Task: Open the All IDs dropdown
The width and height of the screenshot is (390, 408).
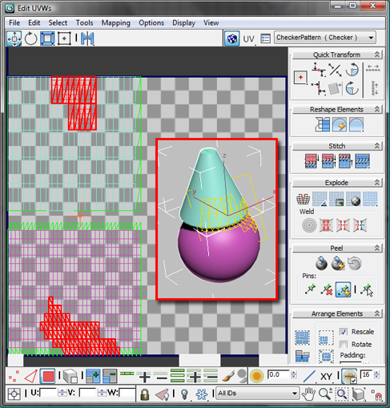Action: 257,393
